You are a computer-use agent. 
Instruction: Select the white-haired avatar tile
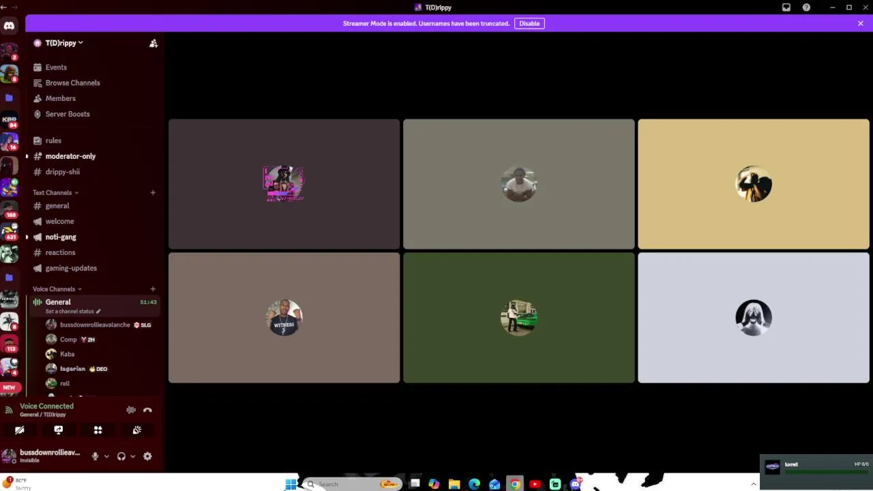click(754, 318)
